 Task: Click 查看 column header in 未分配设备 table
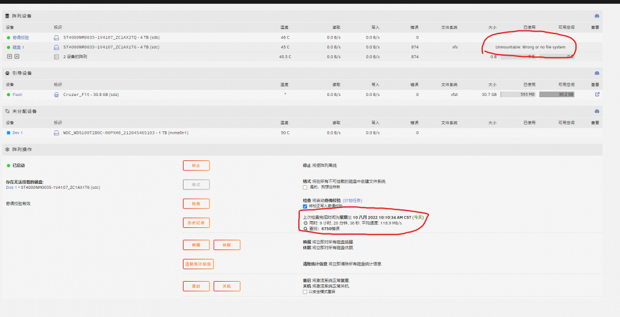point(595,123)
